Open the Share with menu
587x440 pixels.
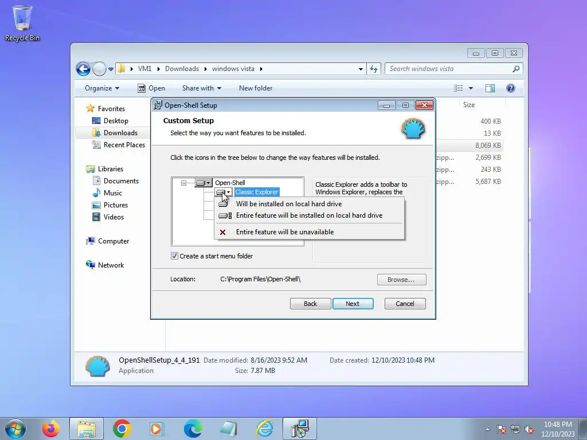tap(202, 88)
